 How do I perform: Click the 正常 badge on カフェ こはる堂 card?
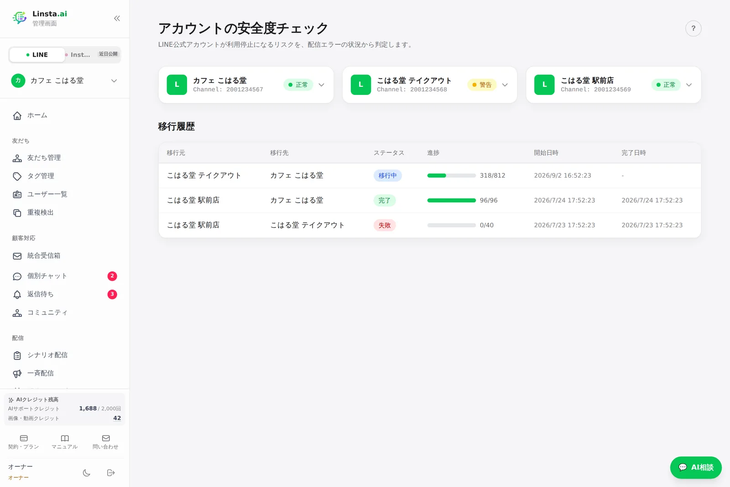tap(298, 85)
